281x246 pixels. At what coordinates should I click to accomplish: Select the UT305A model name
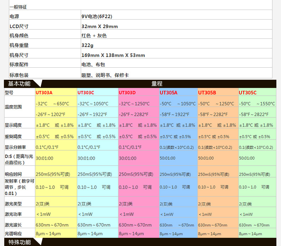(x=169, y=93)
